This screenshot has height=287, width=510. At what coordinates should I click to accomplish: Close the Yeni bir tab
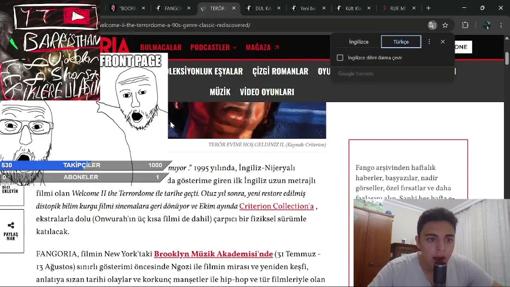(324, 8)
